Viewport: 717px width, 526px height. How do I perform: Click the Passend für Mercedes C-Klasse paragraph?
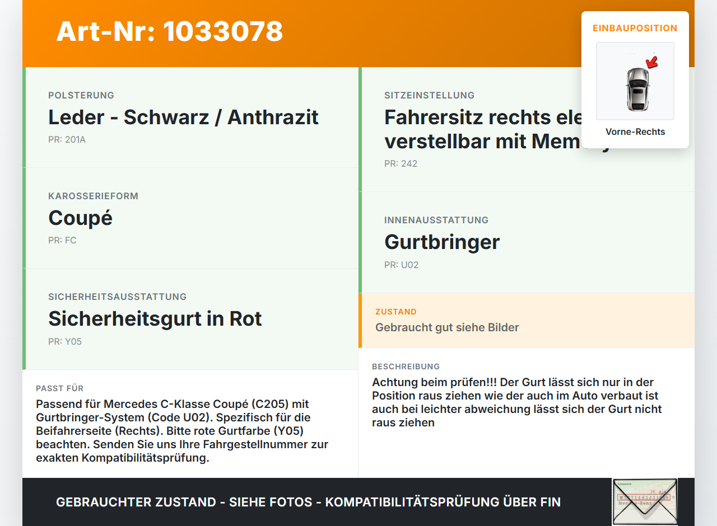182,431
